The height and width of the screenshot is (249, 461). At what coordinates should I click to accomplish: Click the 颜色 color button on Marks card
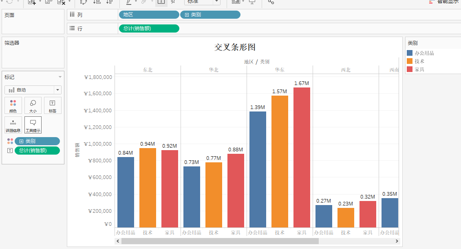(x=13, y=105)
